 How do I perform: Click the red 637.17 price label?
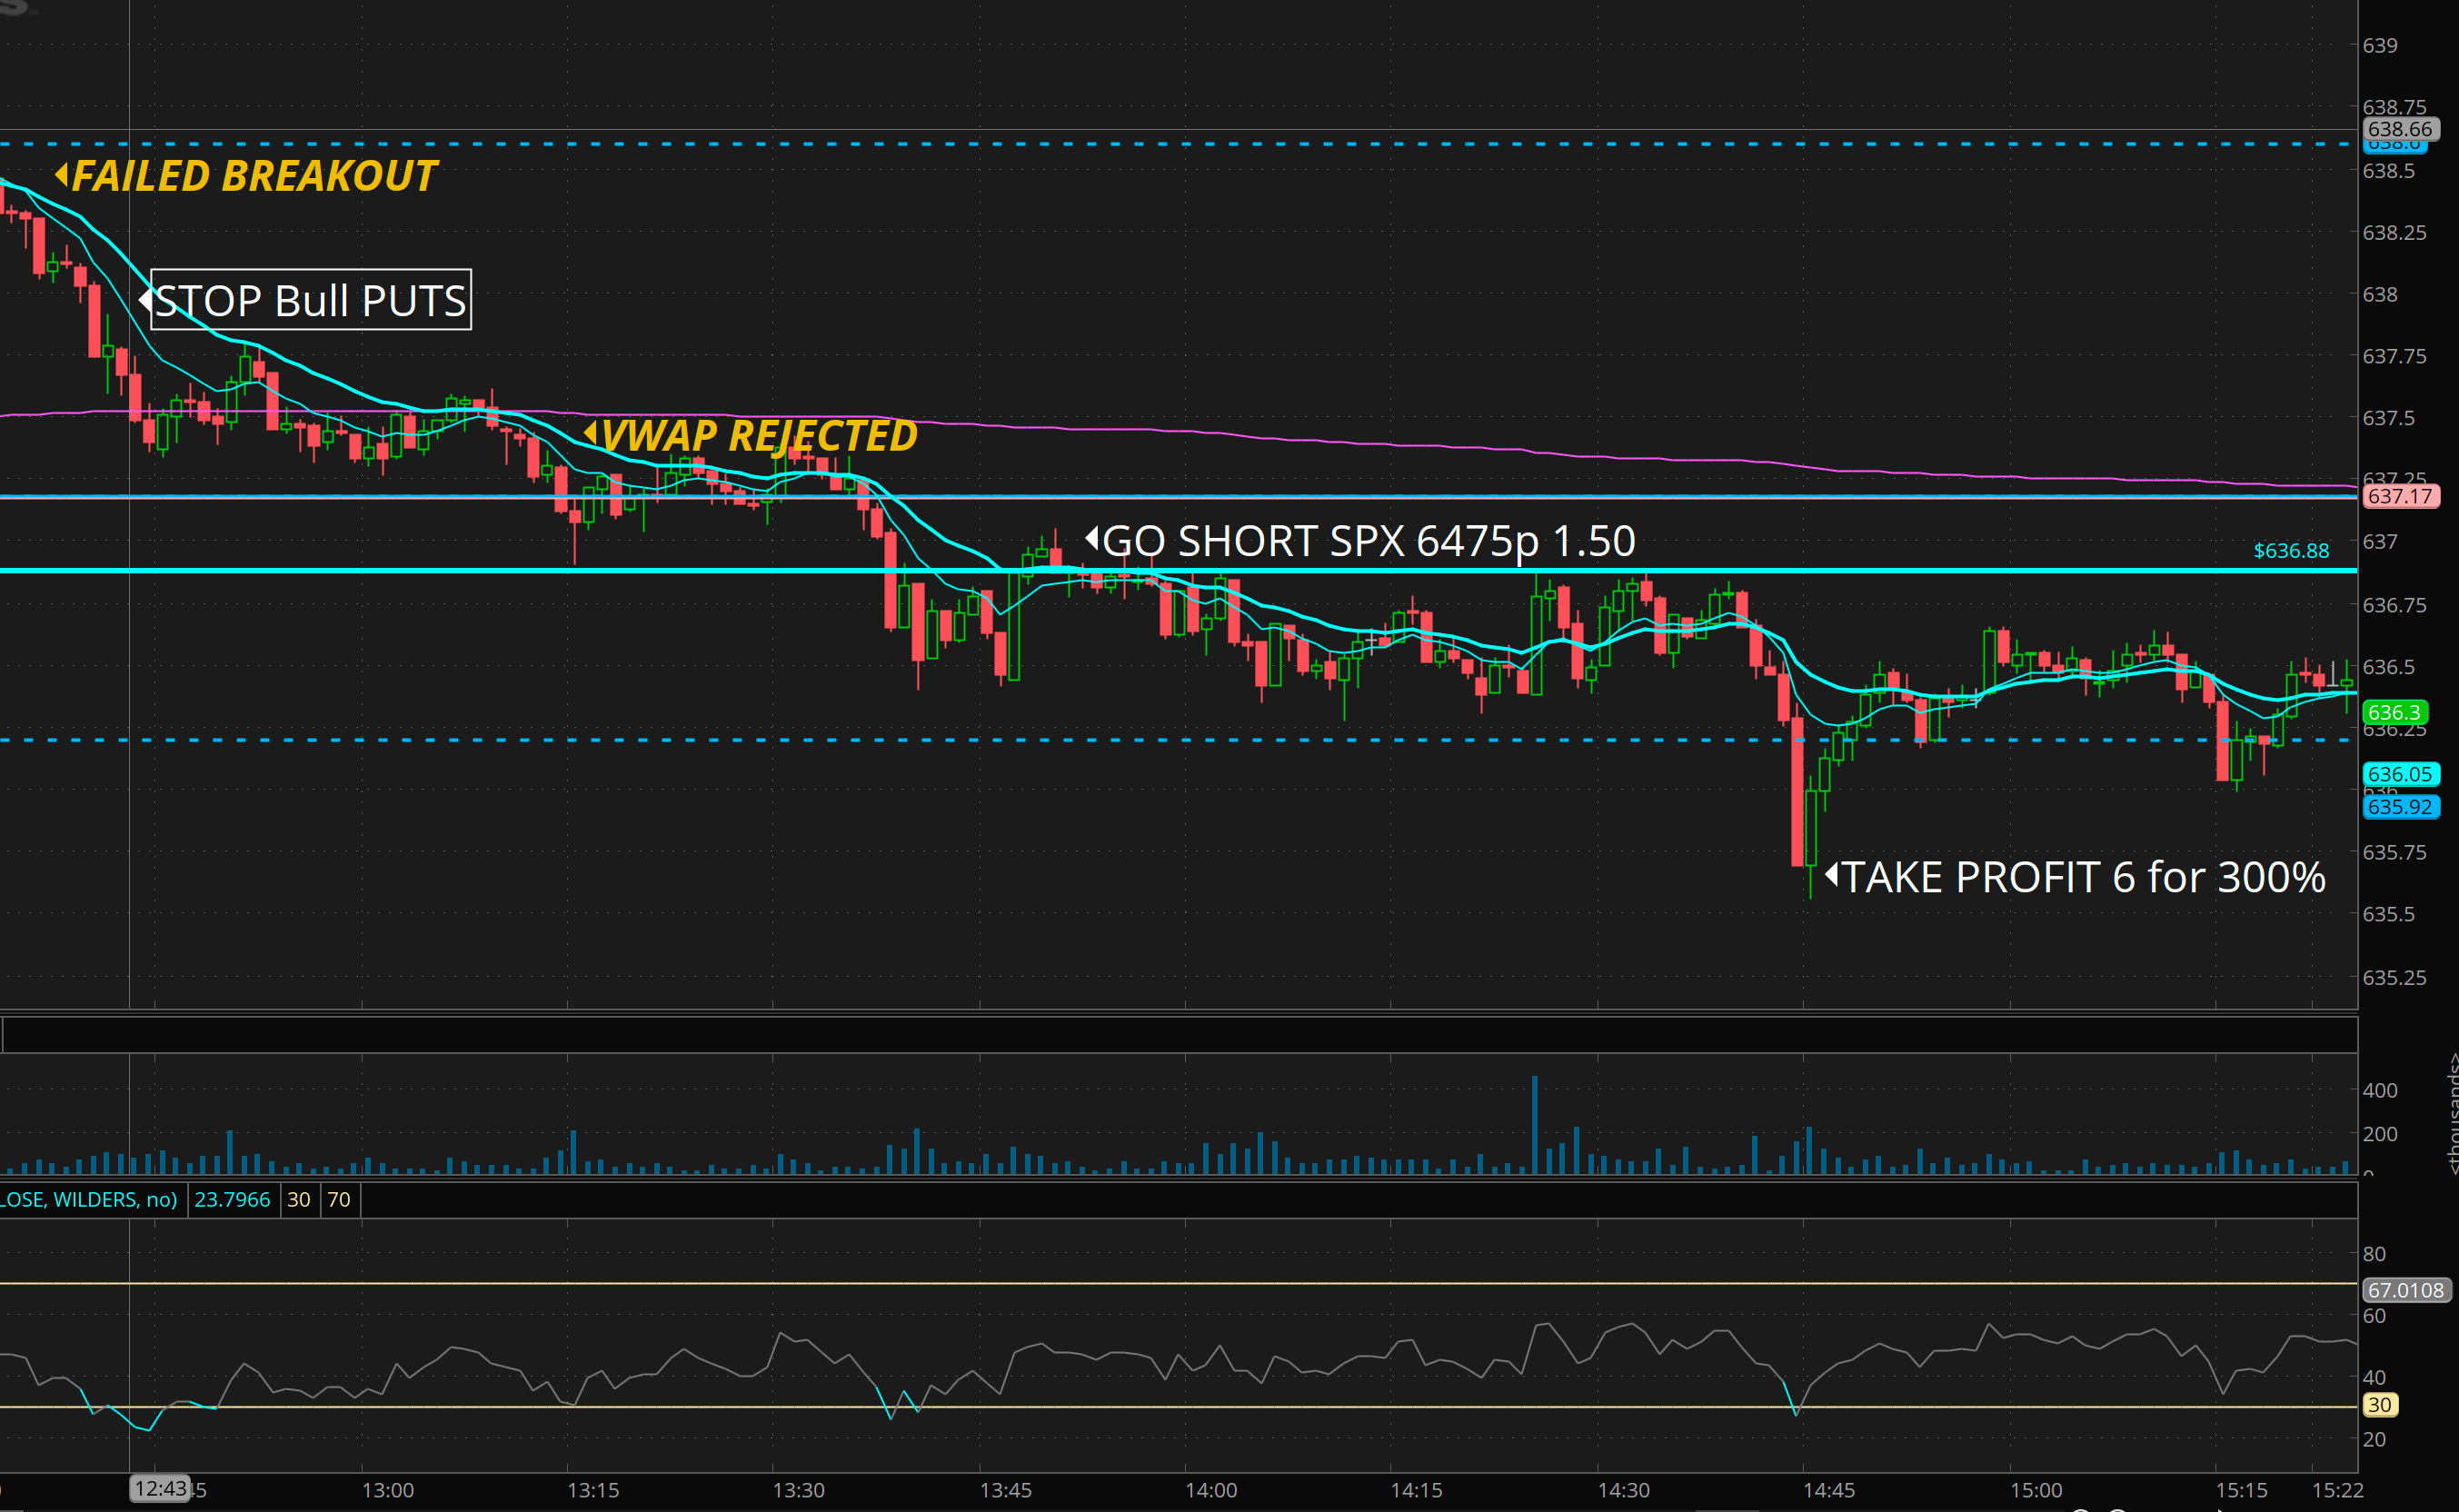tap(2399, 496)
